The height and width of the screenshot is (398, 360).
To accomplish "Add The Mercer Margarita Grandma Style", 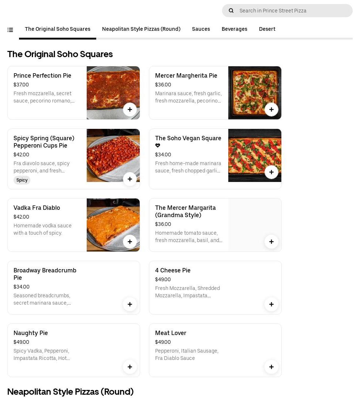I will (x=271, y=242).
